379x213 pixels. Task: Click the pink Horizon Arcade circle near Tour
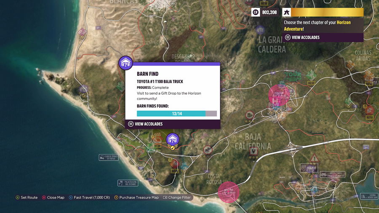(x=279, y=96)
